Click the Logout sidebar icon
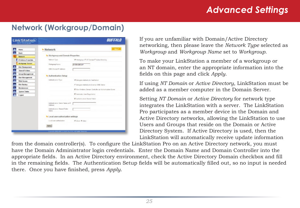This screenshot has height=208, width=300. click(14, 95)
